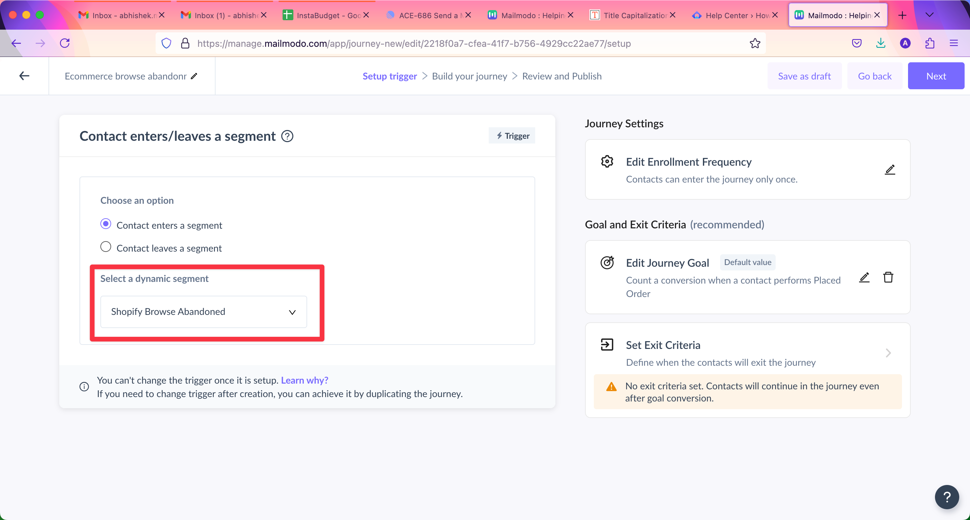The width and height of the screenshot is (970, 520).
Task: Open the Pocket save icon
Action: [x=856, y=43]
